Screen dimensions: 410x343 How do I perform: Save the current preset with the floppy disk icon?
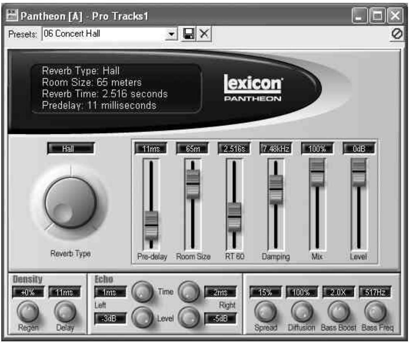point(188,34)
